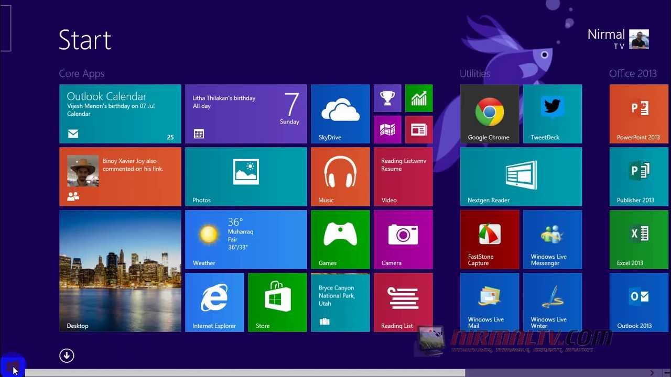Open Windows Live Mail tile
Viewport: 671px width, 377px height.
point(490,302)
